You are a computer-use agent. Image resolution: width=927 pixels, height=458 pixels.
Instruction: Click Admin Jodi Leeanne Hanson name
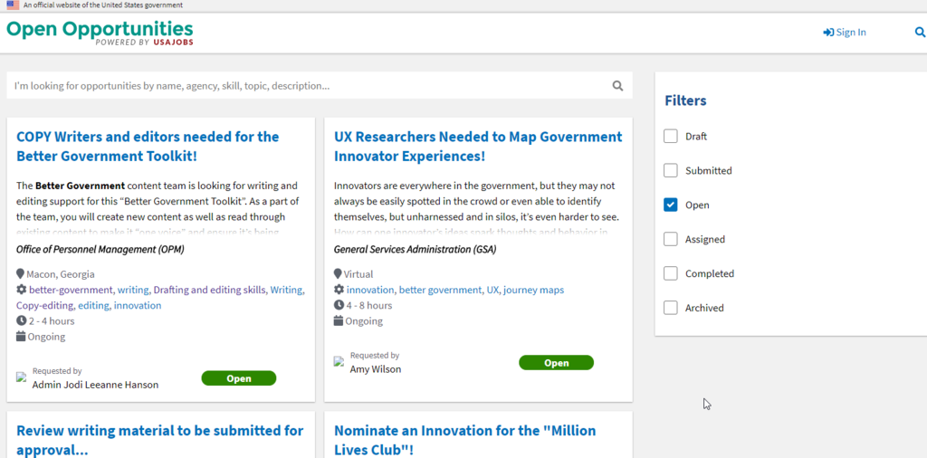pyautogui.click(x=95, y=385)
